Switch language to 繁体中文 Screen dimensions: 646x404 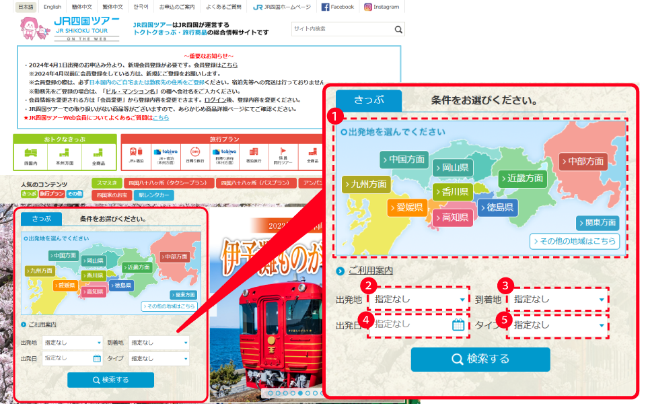point(112,7)
